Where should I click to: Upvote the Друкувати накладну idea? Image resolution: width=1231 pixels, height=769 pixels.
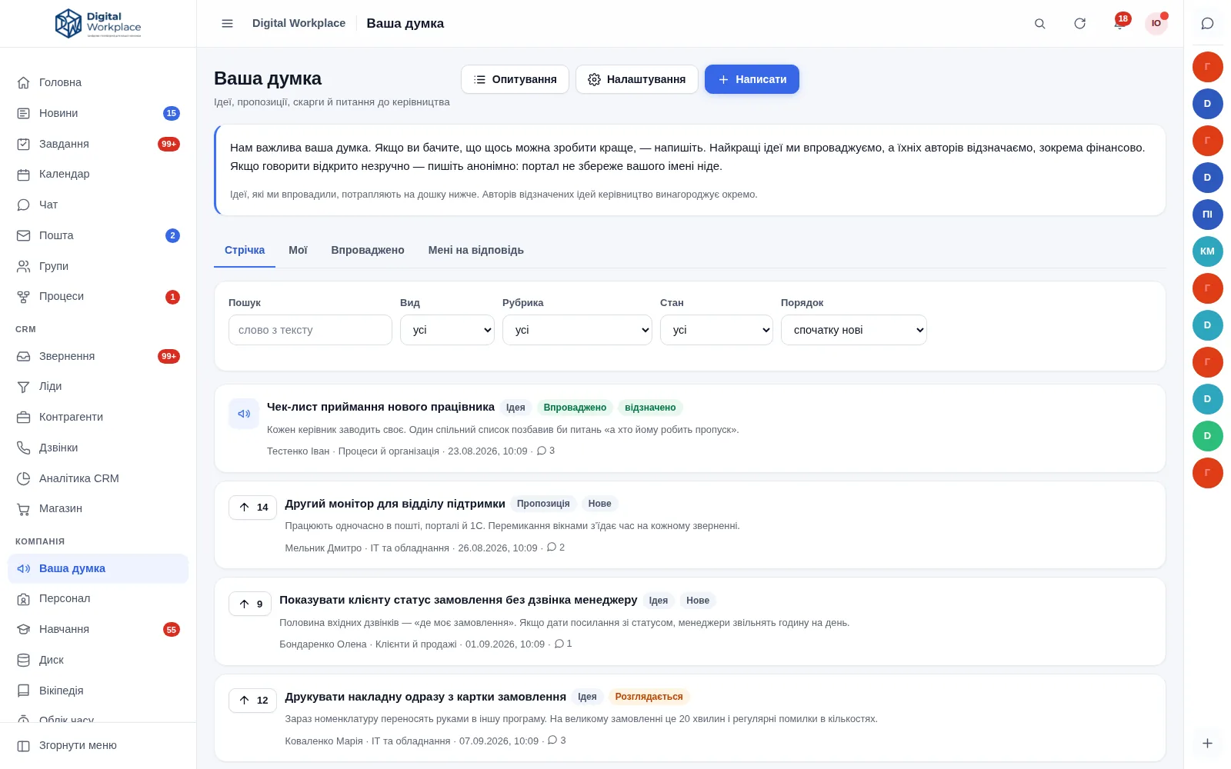(252, 701)
